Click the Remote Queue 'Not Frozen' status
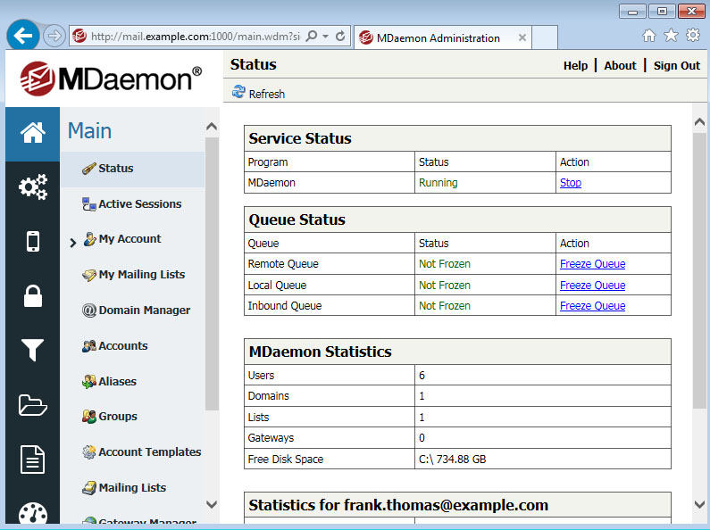This screenshot has width=710, height=530. pos(444,264)
